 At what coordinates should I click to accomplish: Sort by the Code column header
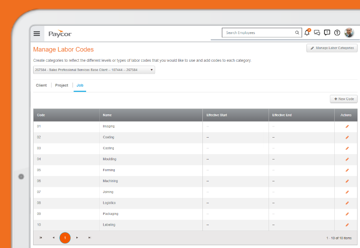[x=66, y=115]
